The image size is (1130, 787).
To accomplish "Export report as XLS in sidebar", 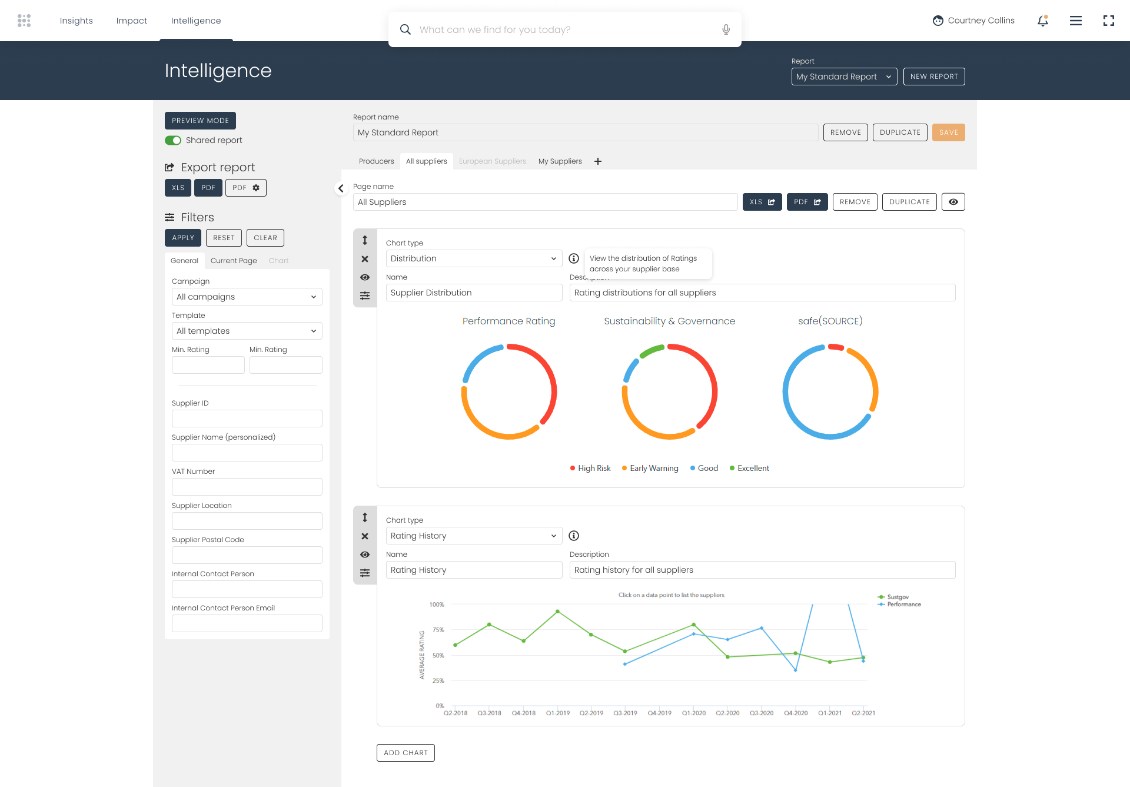I will click(x=178, y=188).
